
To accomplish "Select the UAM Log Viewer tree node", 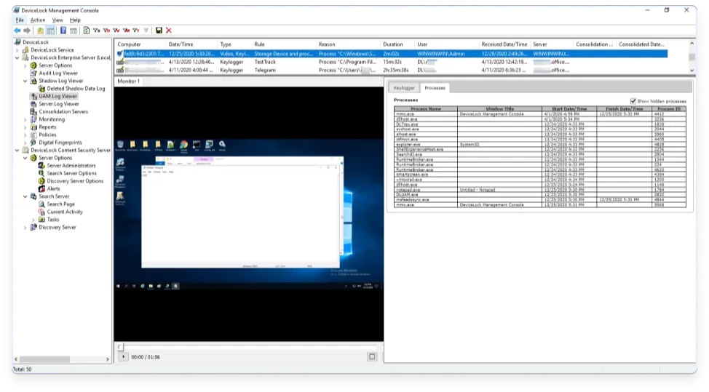I will tap(58, 96).
